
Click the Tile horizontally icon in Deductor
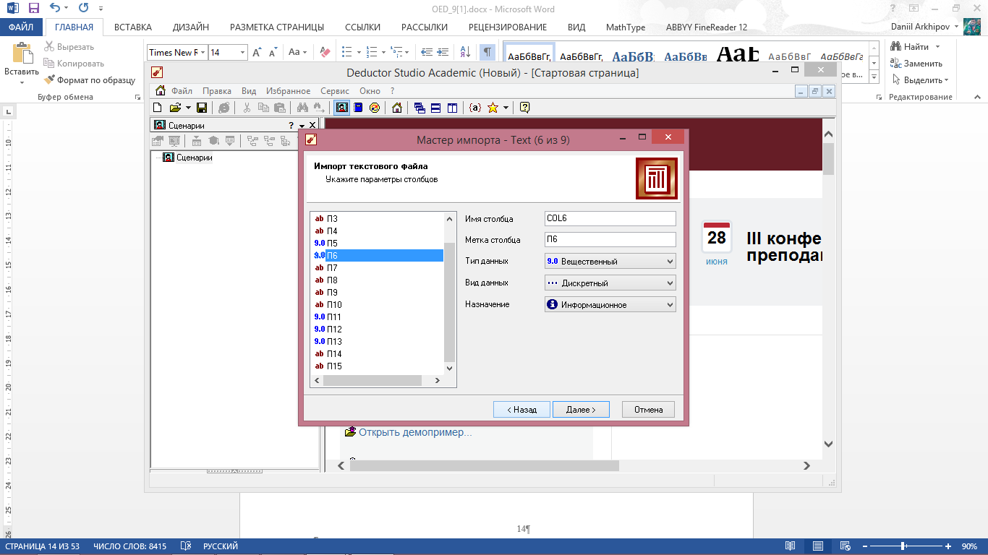[x=435, y=108]
